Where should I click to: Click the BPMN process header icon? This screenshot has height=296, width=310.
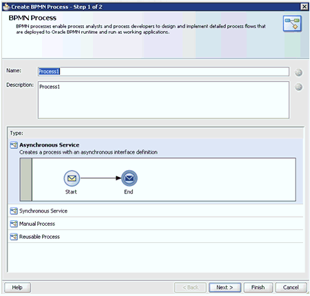[292, 23]
